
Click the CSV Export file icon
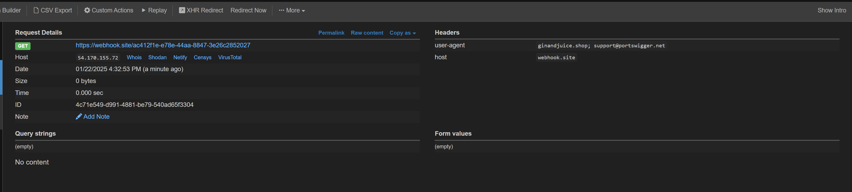pos(36,11)
